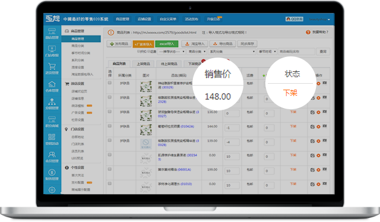The height and width of the screenshot is (222, 380).
Task: Open 淘宝数据包导入 in sidebar
Action: tap(82, 74)
